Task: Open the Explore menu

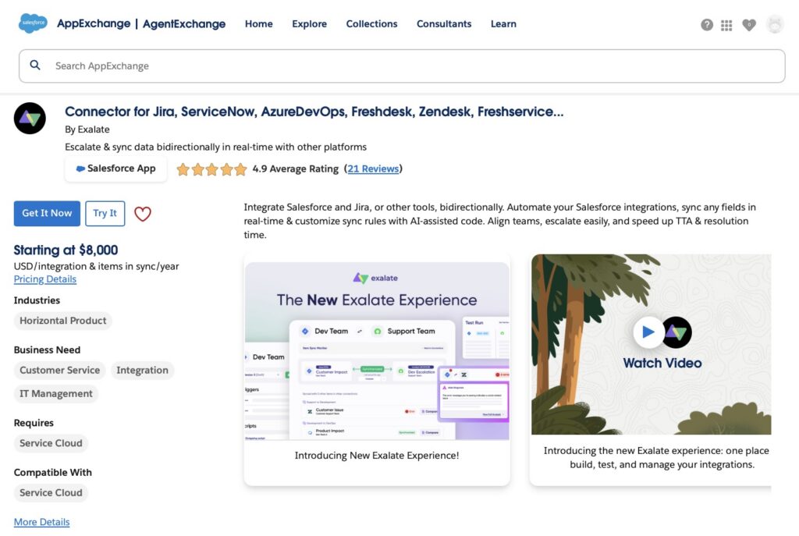Action: coord(309,24)
